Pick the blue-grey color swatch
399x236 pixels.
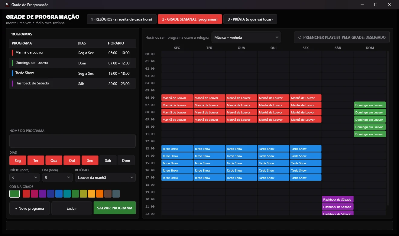[116, 194]
